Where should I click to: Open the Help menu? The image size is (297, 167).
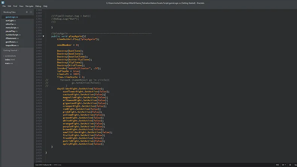(x=45, y=6)
